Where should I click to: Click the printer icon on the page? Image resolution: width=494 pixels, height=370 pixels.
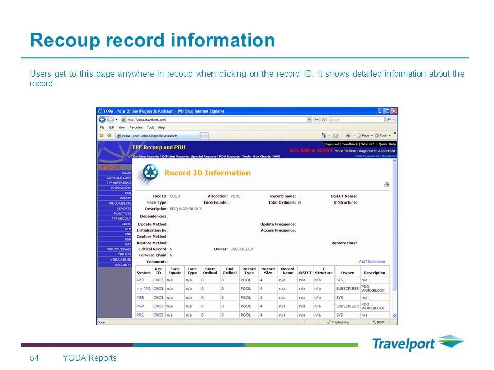click(386, 184)
